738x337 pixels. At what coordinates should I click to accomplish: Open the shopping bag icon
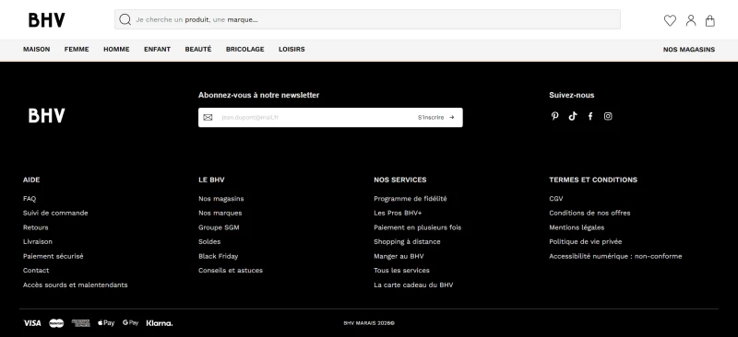point(709,20)
